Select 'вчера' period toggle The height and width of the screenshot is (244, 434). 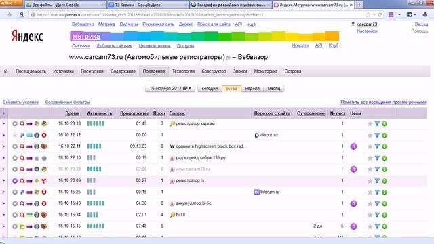[x=231, y=89]
